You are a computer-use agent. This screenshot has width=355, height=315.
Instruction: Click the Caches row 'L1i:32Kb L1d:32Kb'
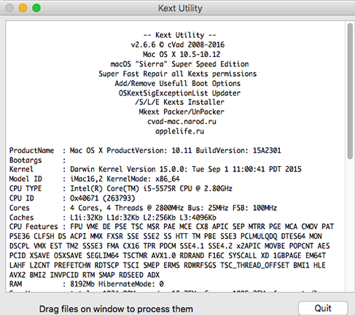(x=113, y=217)
